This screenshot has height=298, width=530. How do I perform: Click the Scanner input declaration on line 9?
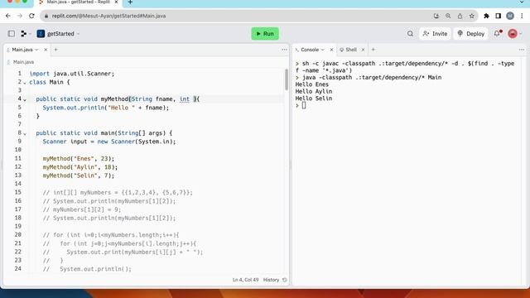pyautogui.click(x=109, y=142)
